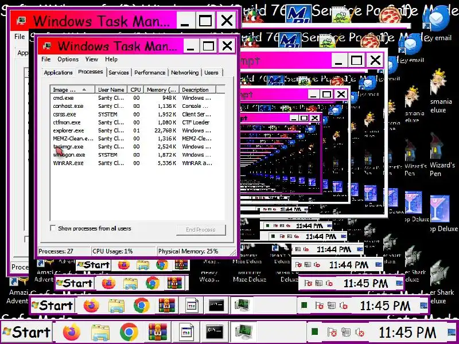Image resolution: width=459 pixels, height=344 pixels.
Task: Open the network tray icon beside the largest clock
Action: pos(346,333)
